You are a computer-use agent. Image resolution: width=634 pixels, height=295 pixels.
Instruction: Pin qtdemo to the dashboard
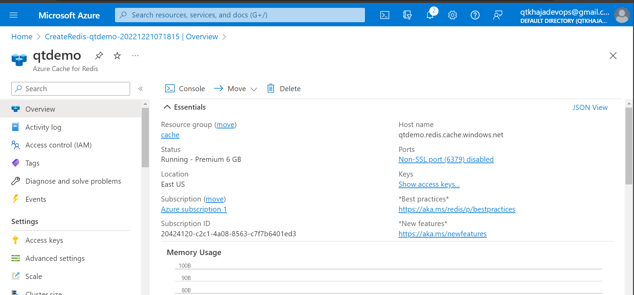click(99, 55)
